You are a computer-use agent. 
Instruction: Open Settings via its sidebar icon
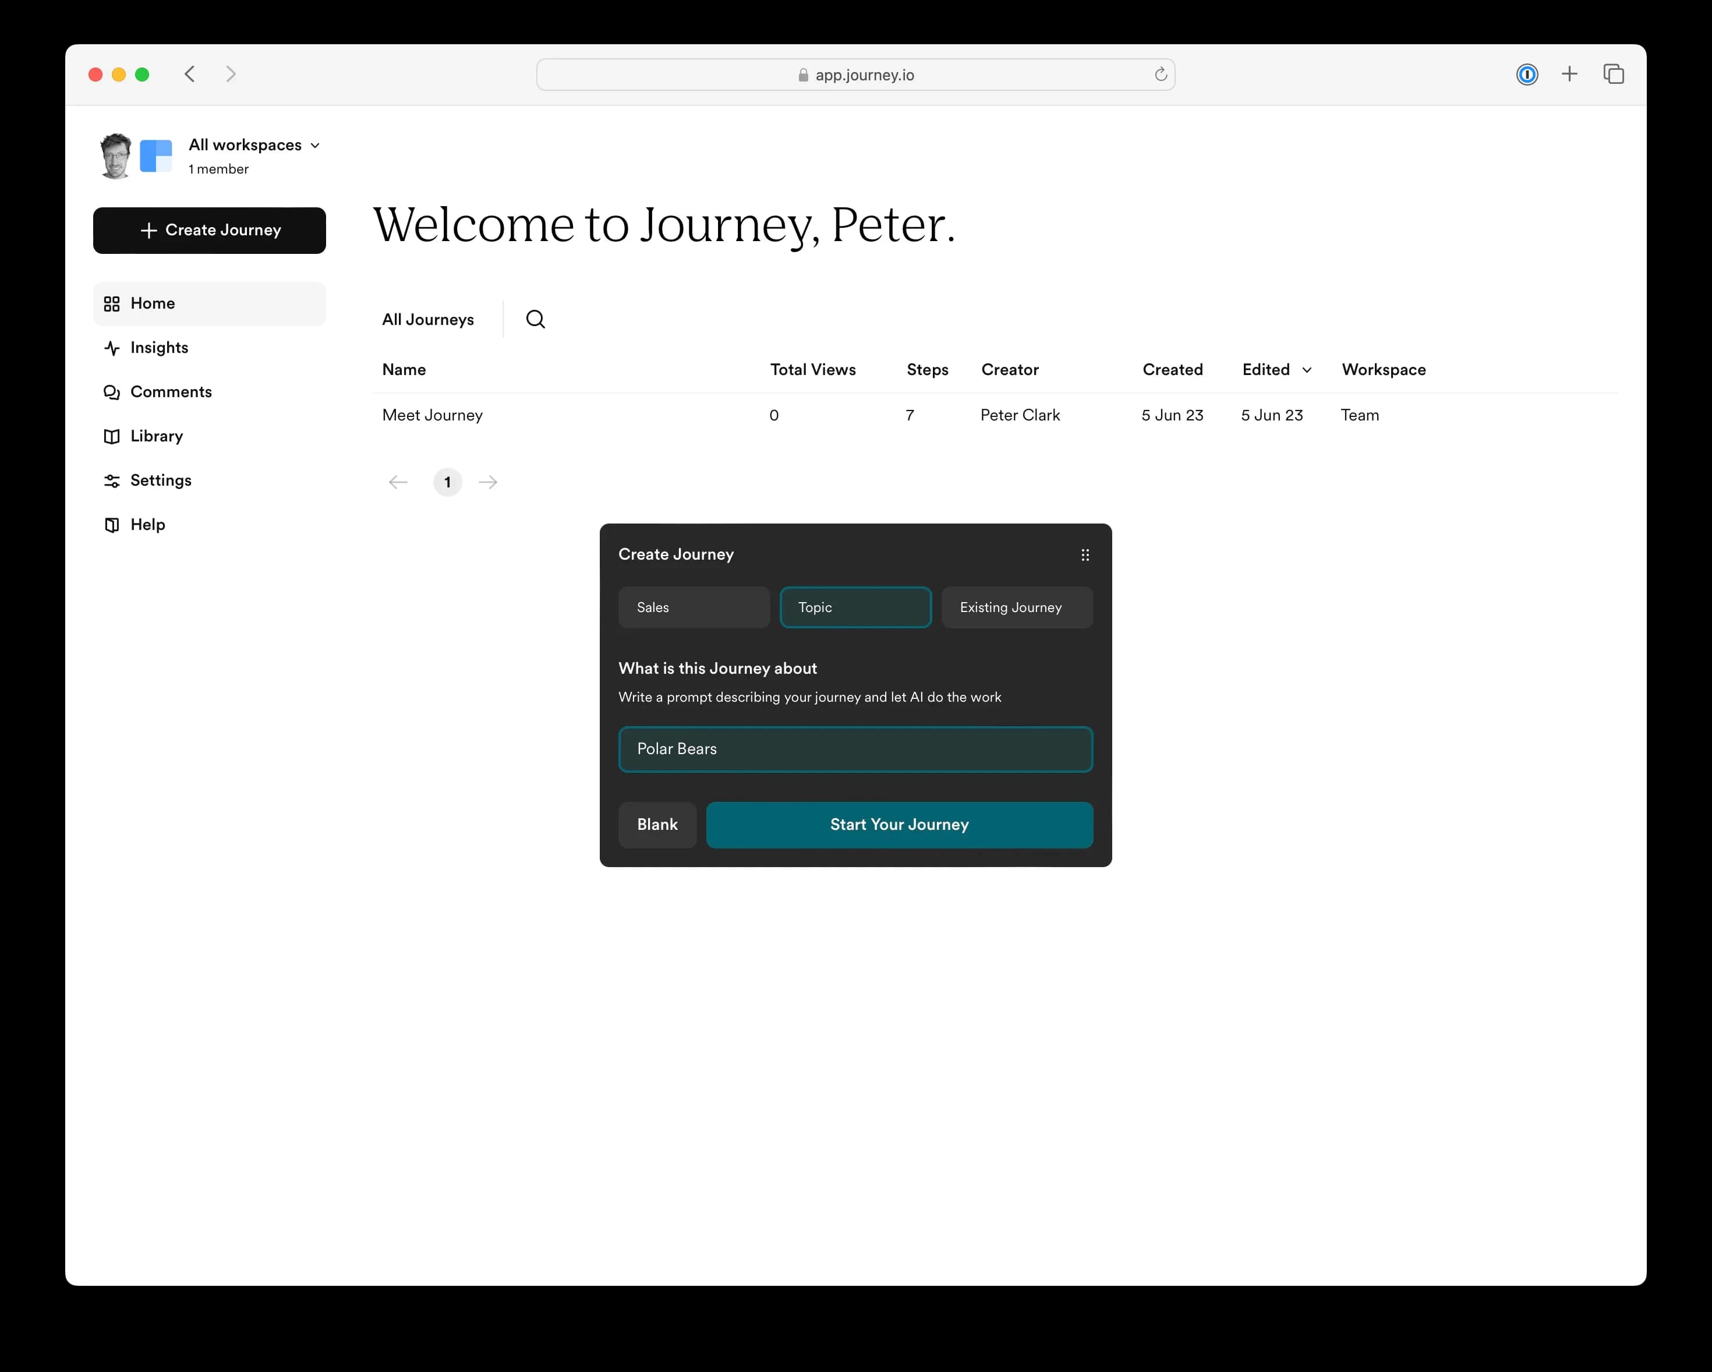tap(112, 480)
